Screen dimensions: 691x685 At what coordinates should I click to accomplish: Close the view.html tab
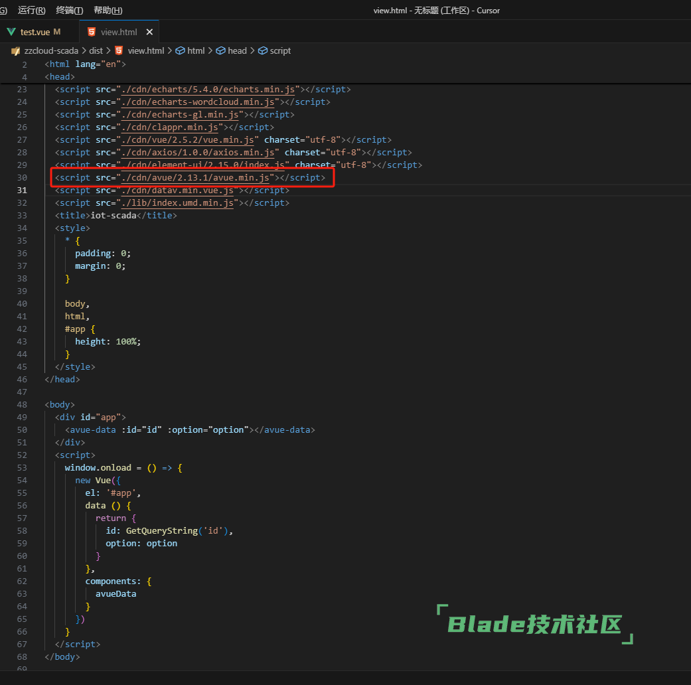[149, 32]
